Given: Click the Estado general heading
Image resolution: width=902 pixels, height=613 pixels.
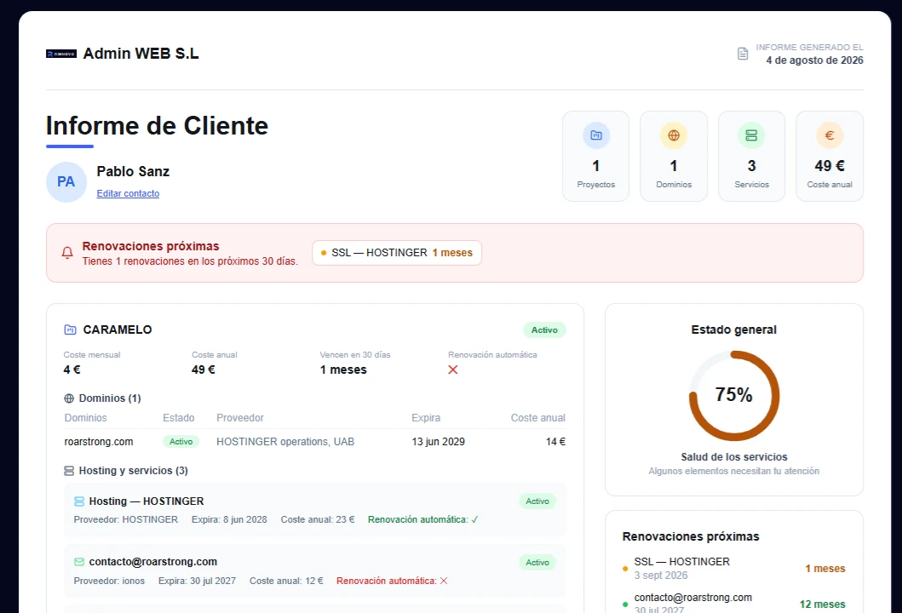Looking at the screenshot, I should point(734,330).
